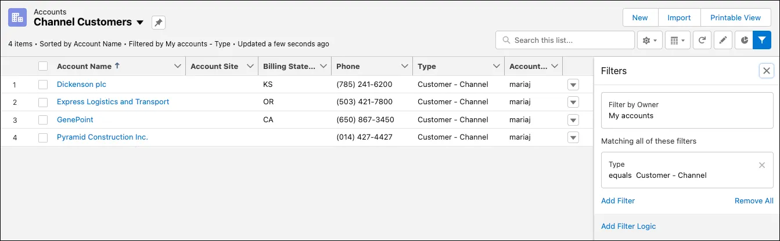The width and height of the screenshot is (780, 241).
Task: Open Express Logistics and Transport account
Action: point(113,102)
